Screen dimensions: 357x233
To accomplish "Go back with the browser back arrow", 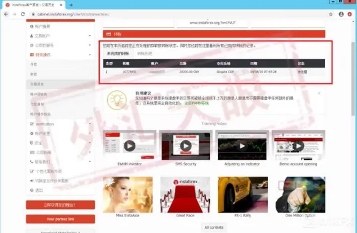I will (6, 14).
